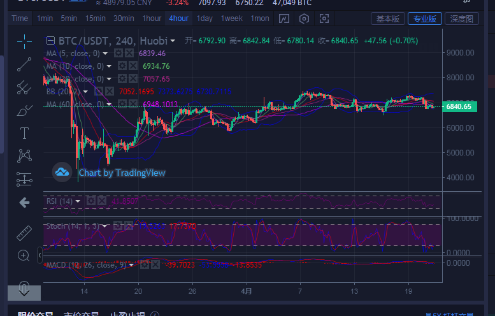The height and width of the screenshot is (316, 495).
Task: Expand MA 20 indicator dropdown arrow
Action: (109, 79)
